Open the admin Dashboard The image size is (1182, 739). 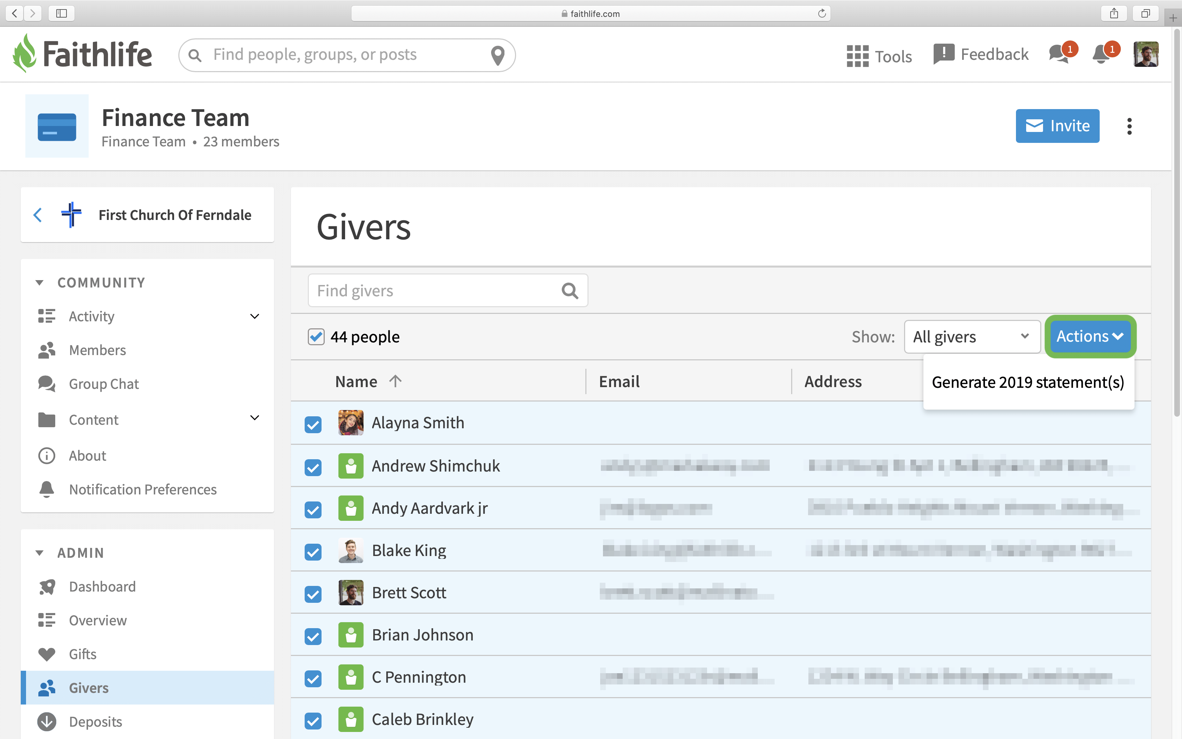click(x=102, y=587)
